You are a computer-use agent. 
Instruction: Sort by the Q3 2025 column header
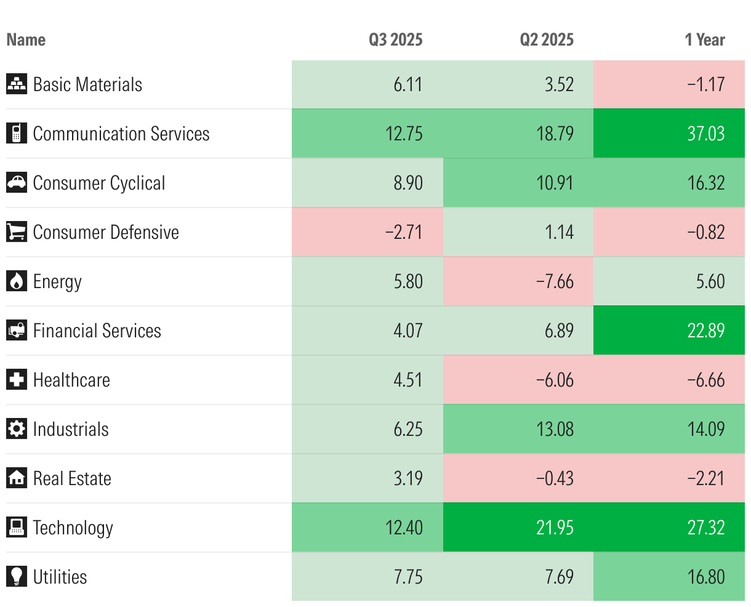pyautogui.click(x=395, y=40)
